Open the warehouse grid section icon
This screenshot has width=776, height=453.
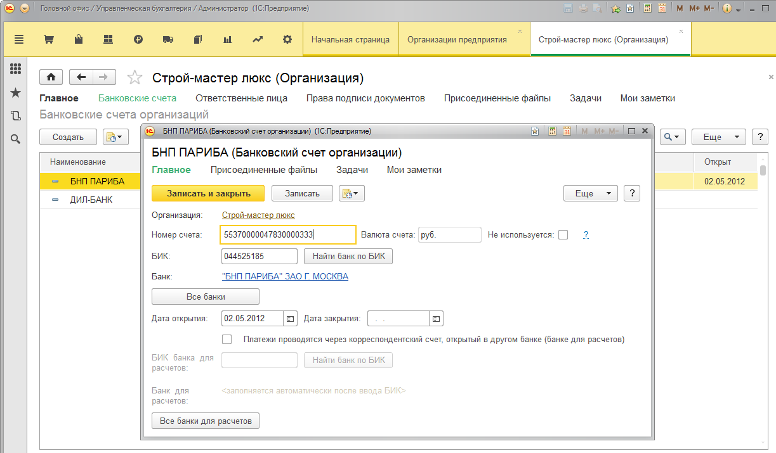point(108,39)
